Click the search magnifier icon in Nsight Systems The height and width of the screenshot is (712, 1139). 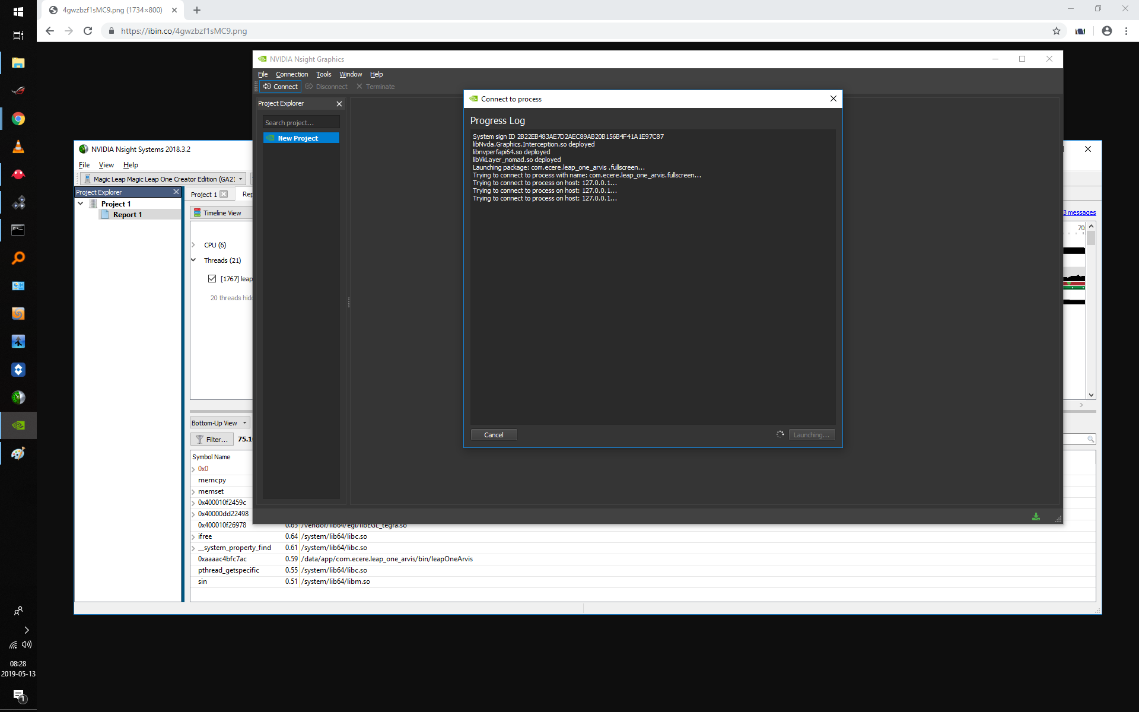(x=1090, y=439)
